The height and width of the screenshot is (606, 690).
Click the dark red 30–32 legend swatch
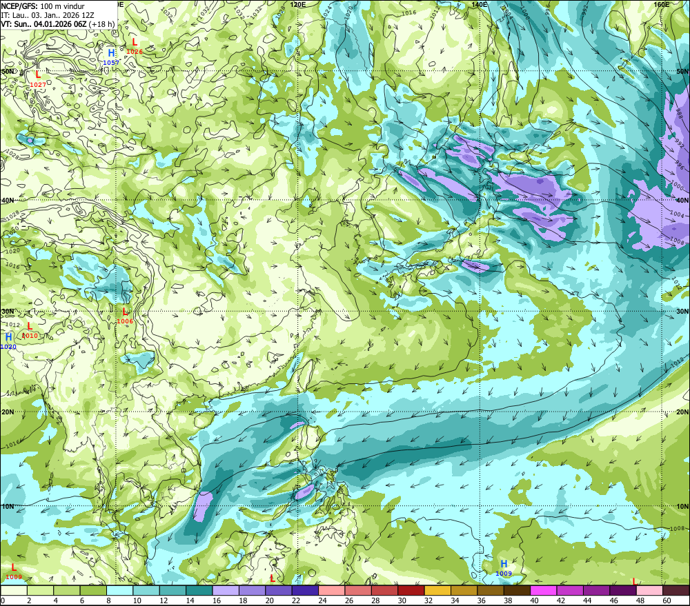click(411, 590)
